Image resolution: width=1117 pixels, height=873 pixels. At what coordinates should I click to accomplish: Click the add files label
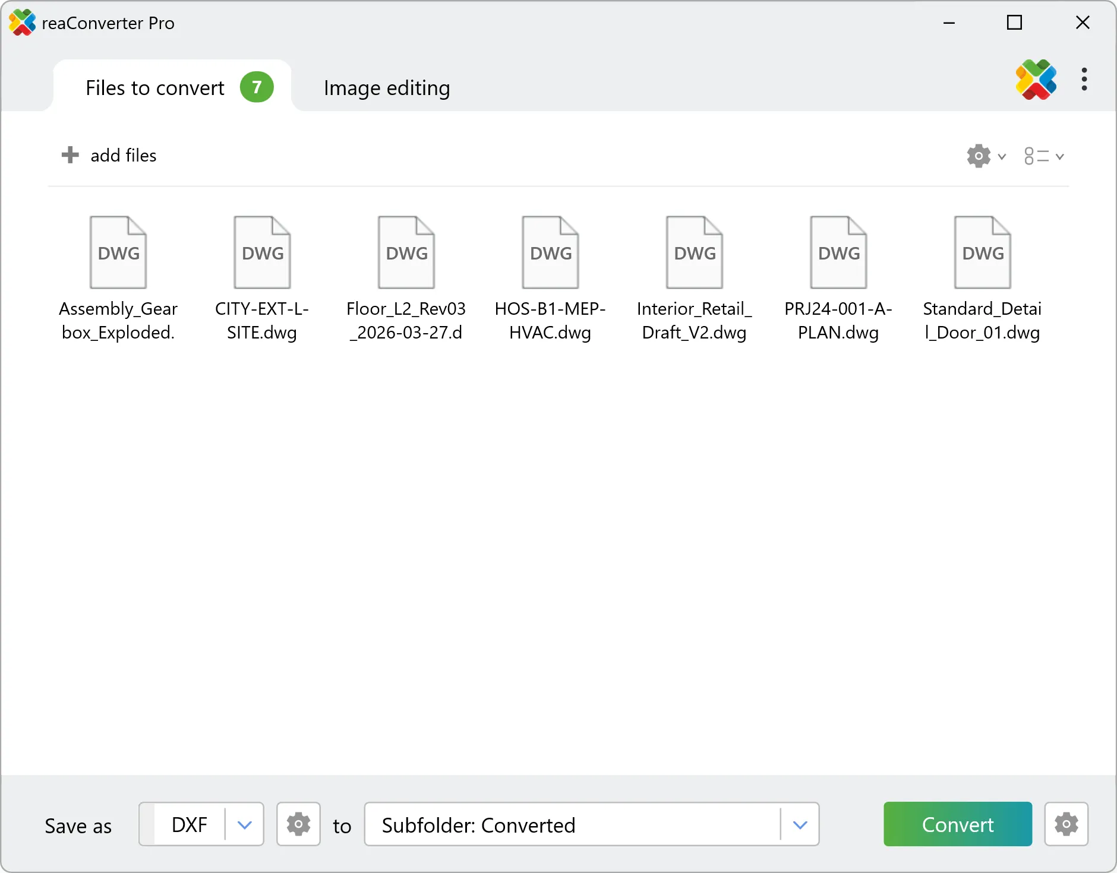click(x=123, y=155)
